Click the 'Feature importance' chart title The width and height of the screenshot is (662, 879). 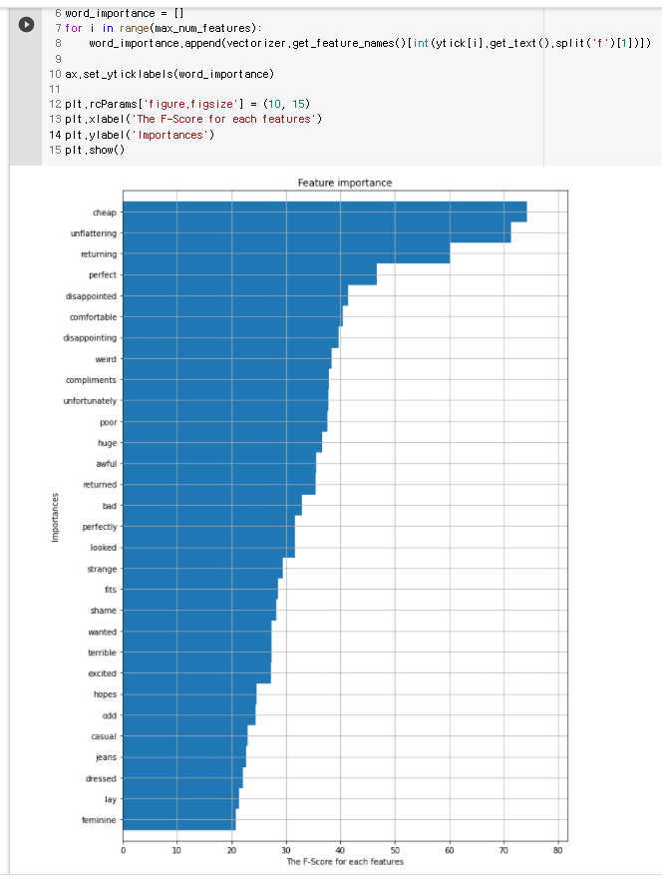(344, 183)
